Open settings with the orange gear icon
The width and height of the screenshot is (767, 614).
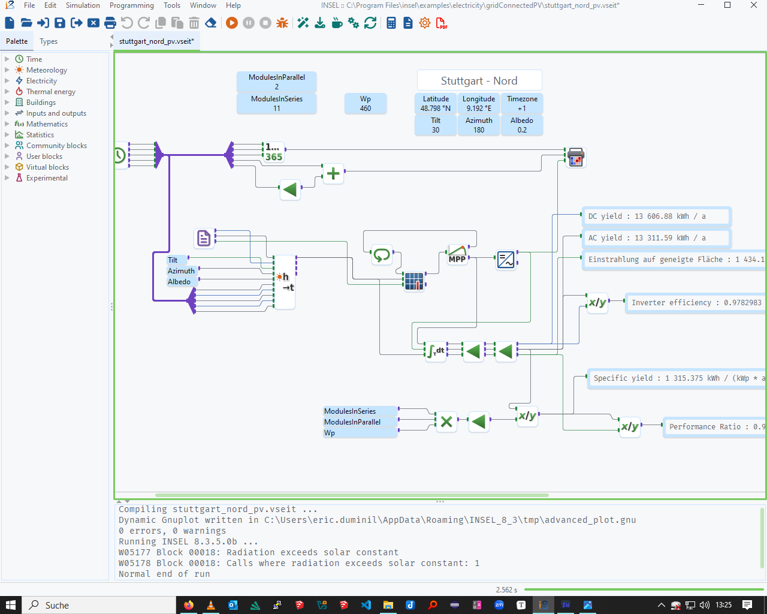pos(425,23)
